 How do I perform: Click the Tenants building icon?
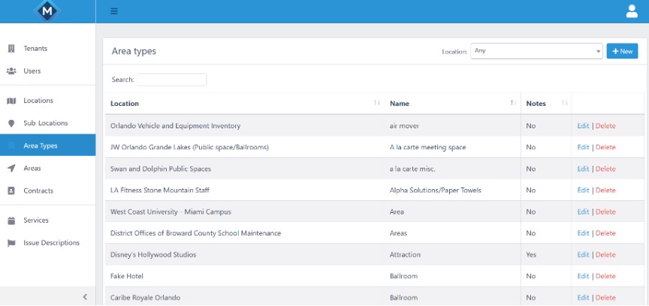point(11,49)
